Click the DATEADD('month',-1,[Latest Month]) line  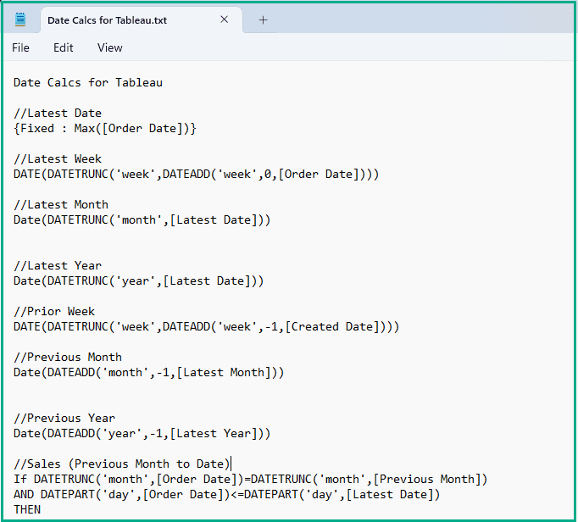click(x=149, y=373)
